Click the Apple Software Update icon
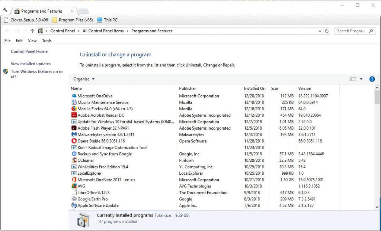 [74, 205]
